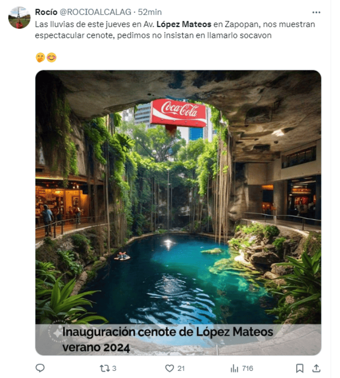Viewport: 340px width, 378px height.
Task: Click the retweet count 3
Action: tap(114, 368)
